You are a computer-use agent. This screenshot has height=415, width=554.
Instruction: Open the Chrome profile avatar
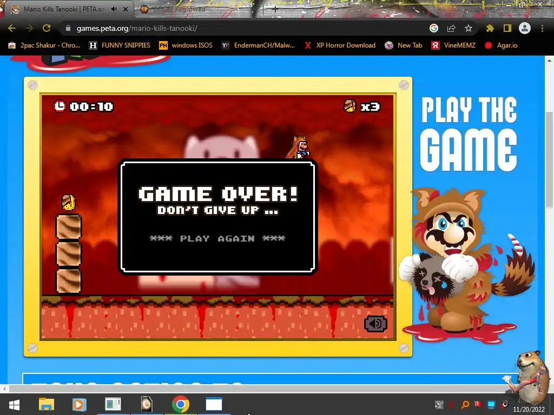click(525, 28)
